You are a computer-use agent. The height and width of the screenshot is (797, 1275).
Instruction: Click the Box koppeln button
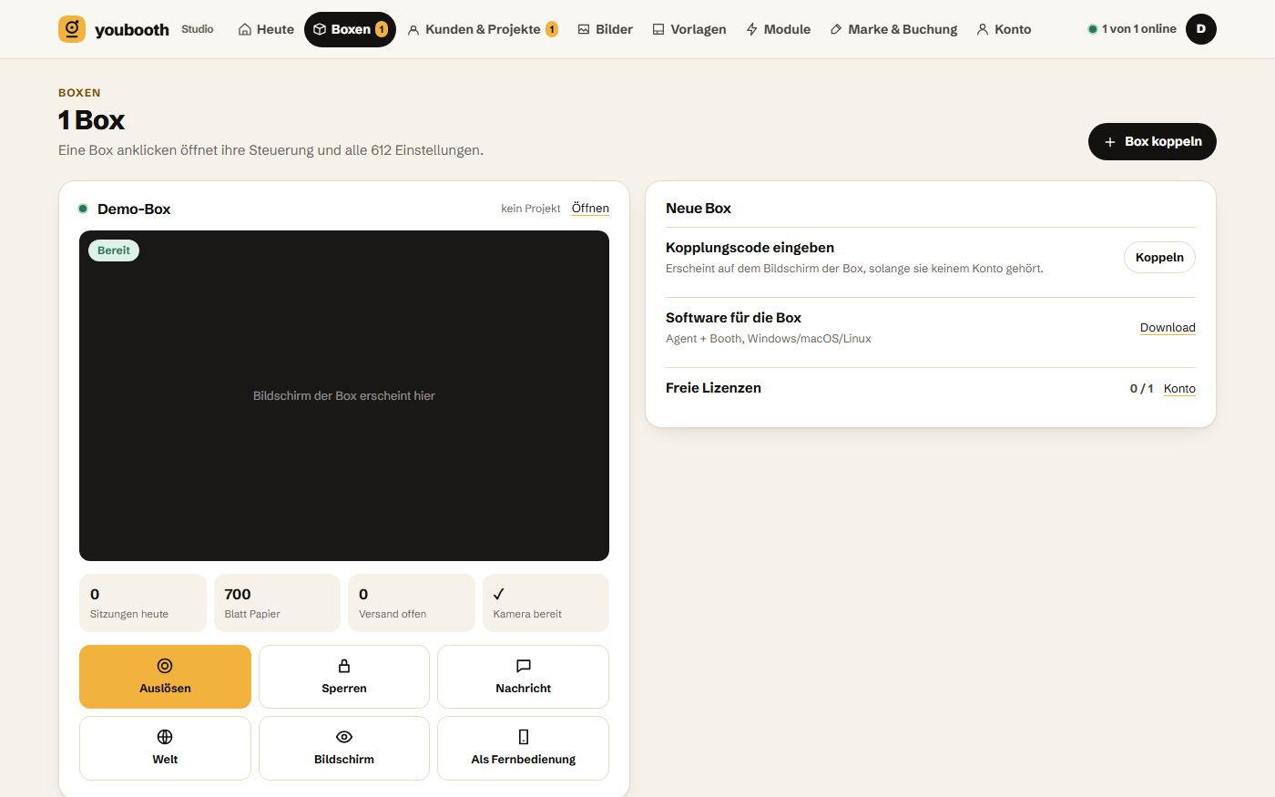[1152, 141]
